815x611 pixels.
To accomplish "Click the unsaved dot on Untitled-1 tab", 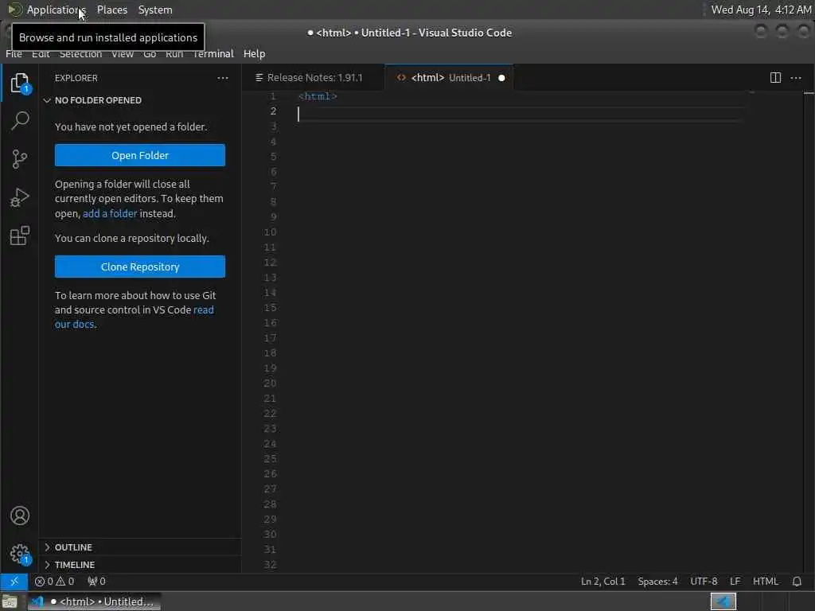I will 501,78.
